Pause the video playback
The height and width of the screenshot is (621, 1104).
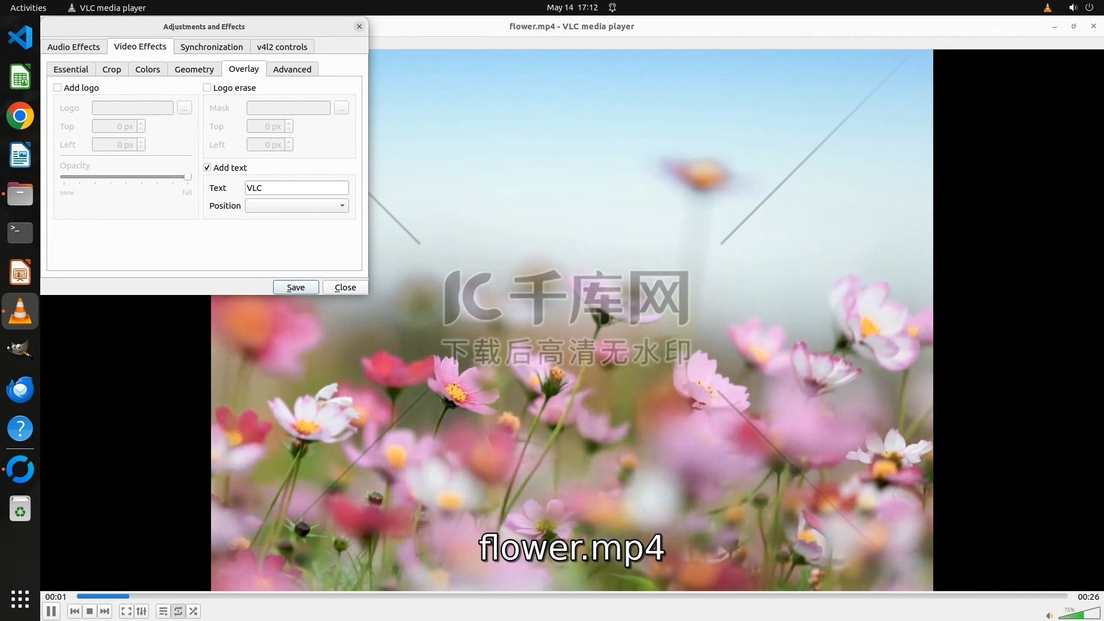tap(51, 611)
